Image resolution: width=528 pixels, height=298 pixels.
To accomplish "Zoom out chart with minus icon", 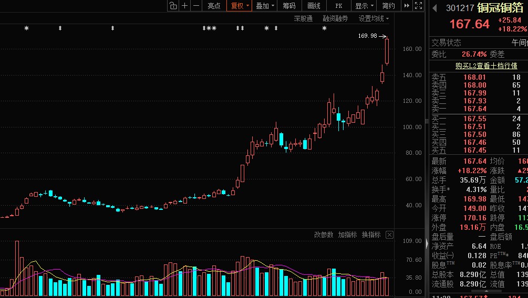I will click(x=196, y=6).
